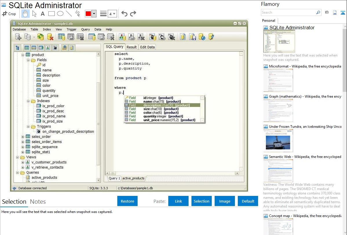Click the Paste Link button
This screenshot has width=347, height=235.
coord(178,201)
